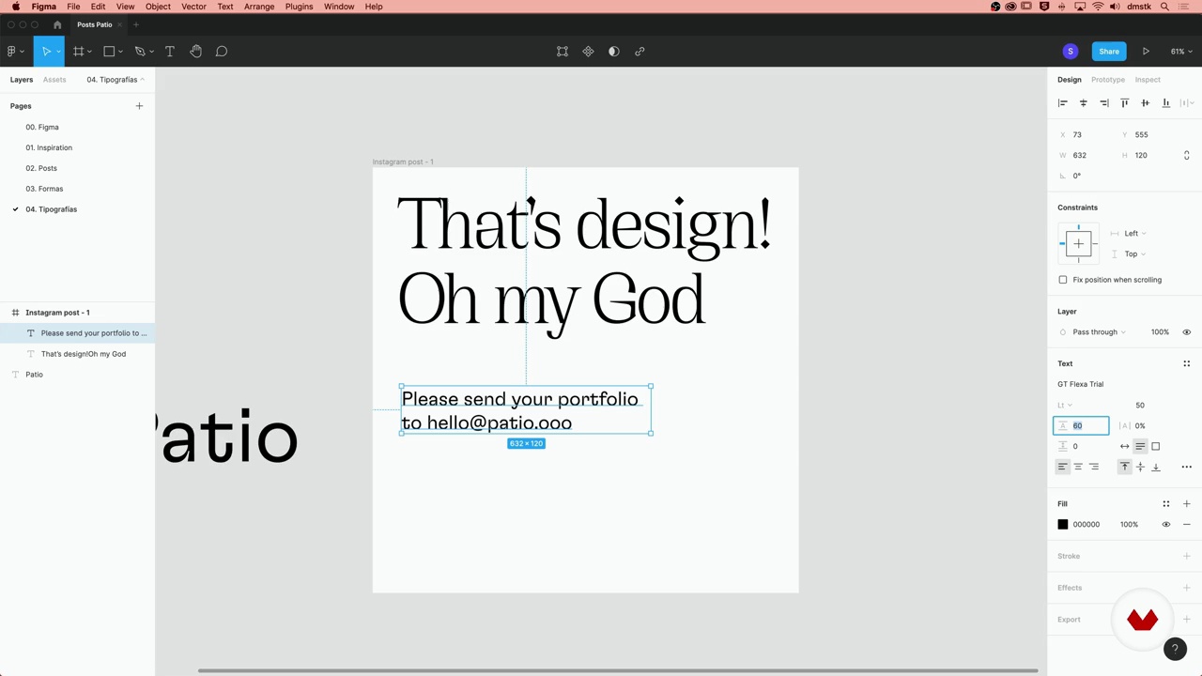Toggle constrain proportions lock
Image resolution: width=1202 pixels, height=676 pixels.
(x=1186, y=155)
